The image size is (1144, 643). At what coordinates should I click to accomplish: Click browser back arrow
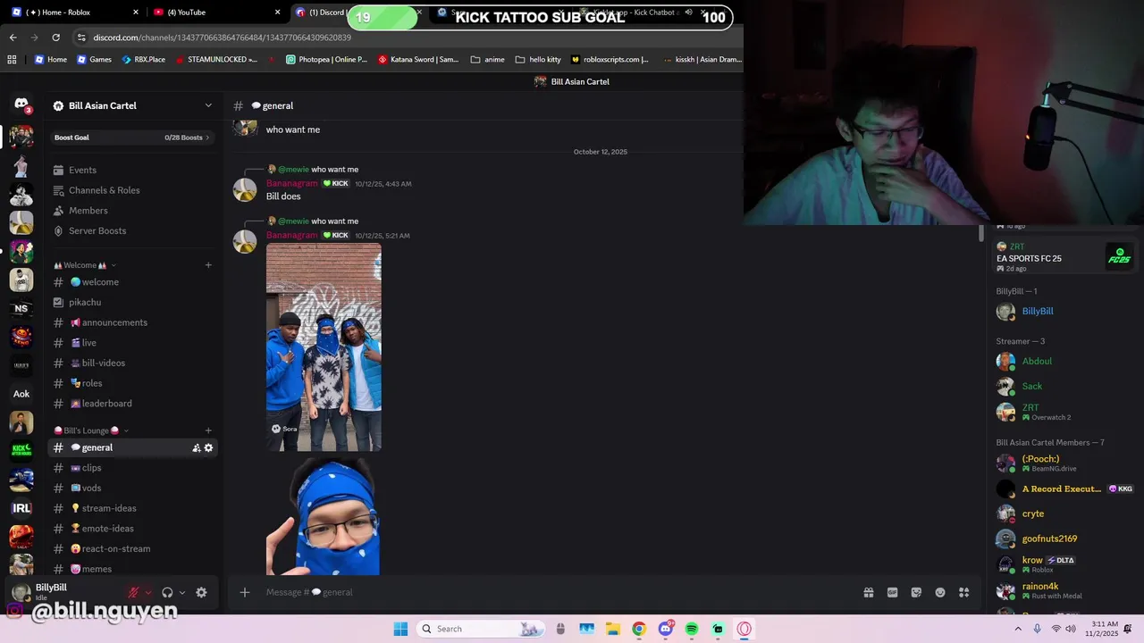coord(13,38)
